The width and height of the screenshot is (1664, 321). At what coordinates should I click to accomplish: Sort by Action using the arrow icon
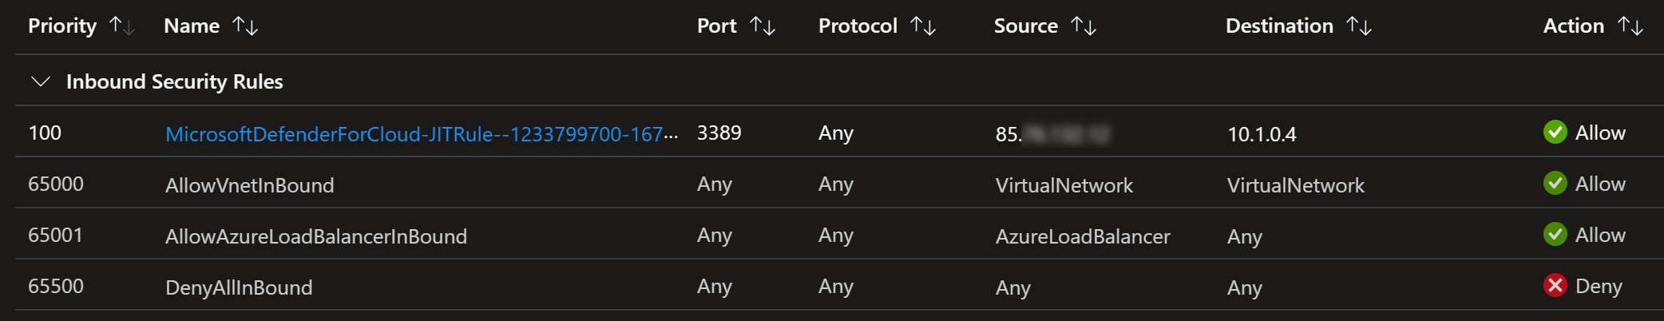tap(1630, 26)
